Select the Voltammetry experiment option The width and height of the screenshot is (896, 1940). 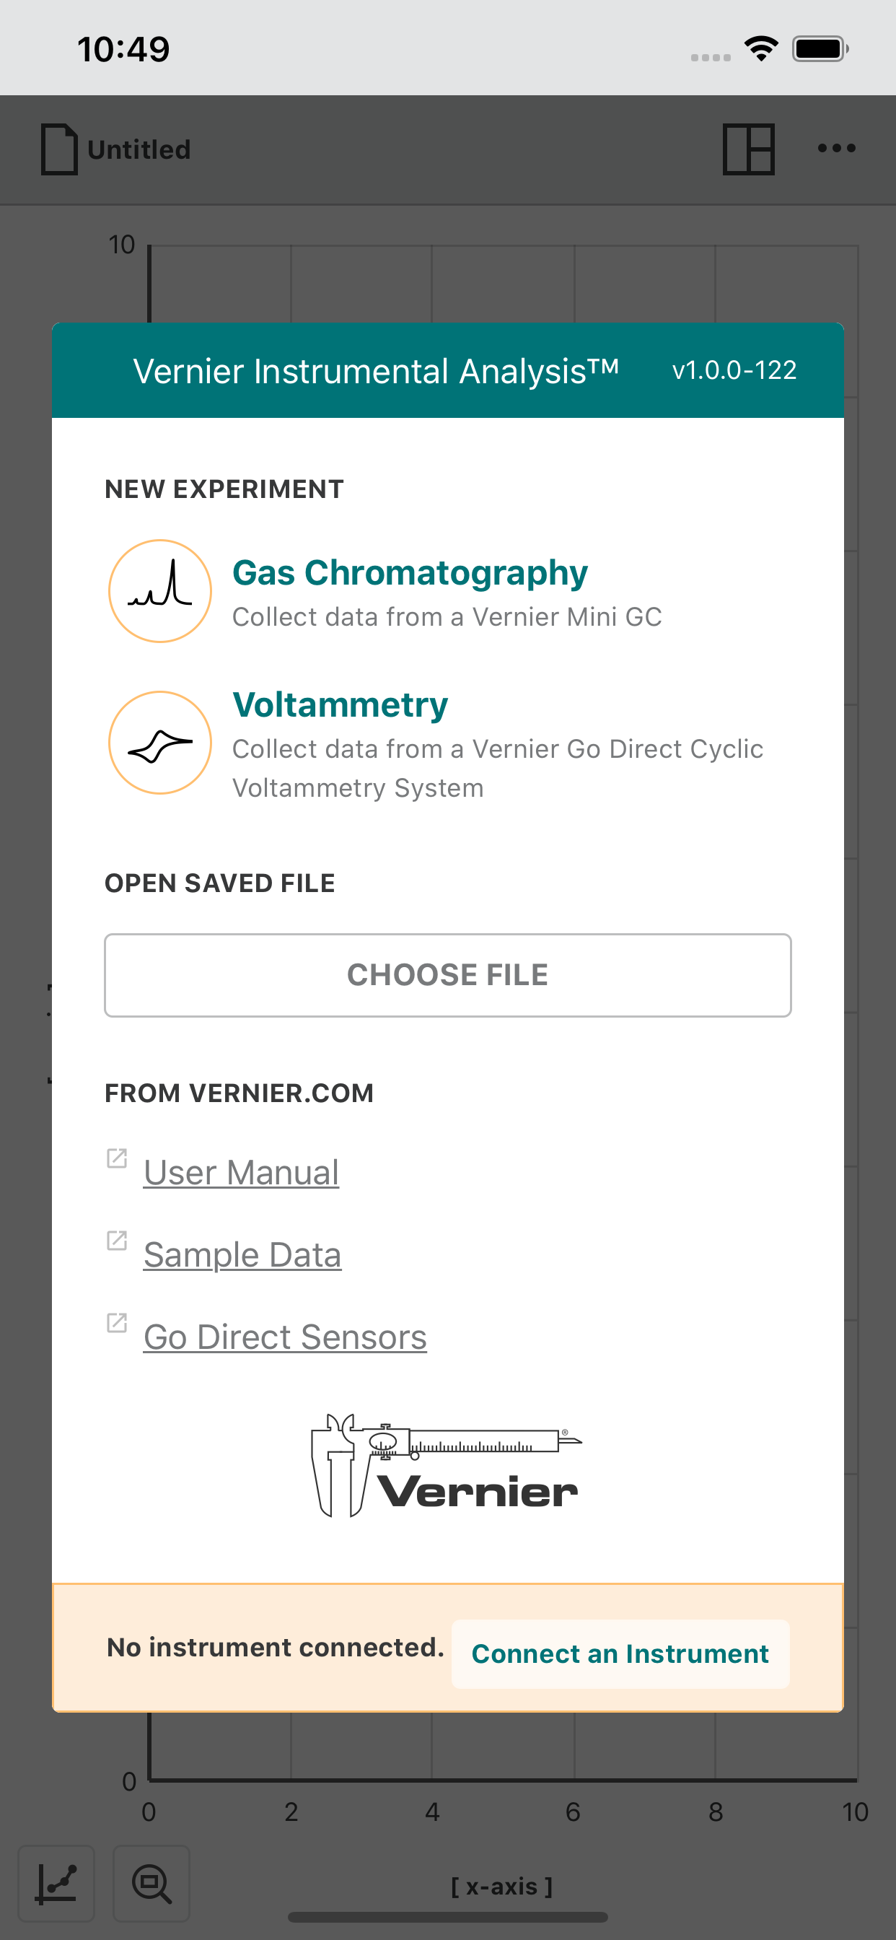tap(340, 705)
